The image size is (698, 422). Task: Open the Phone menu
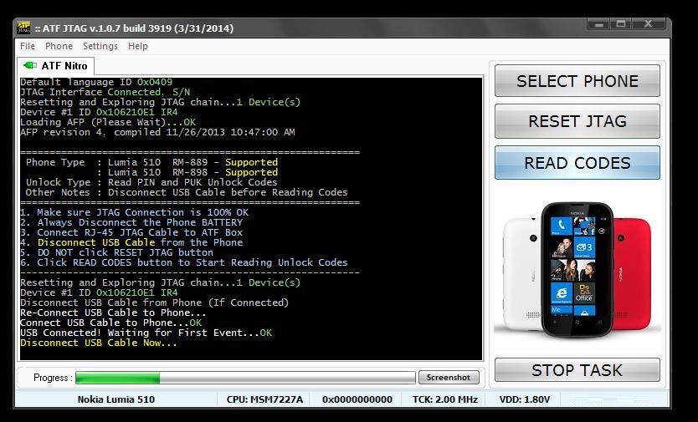(x=59, y=46)
